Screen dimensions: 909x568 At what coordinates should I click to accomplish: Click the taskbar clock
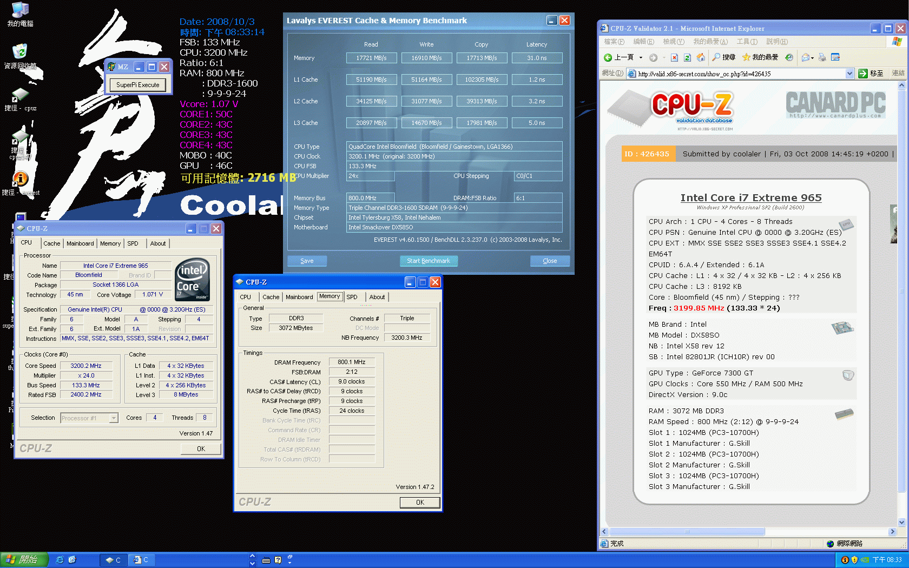tap(887, 560)
